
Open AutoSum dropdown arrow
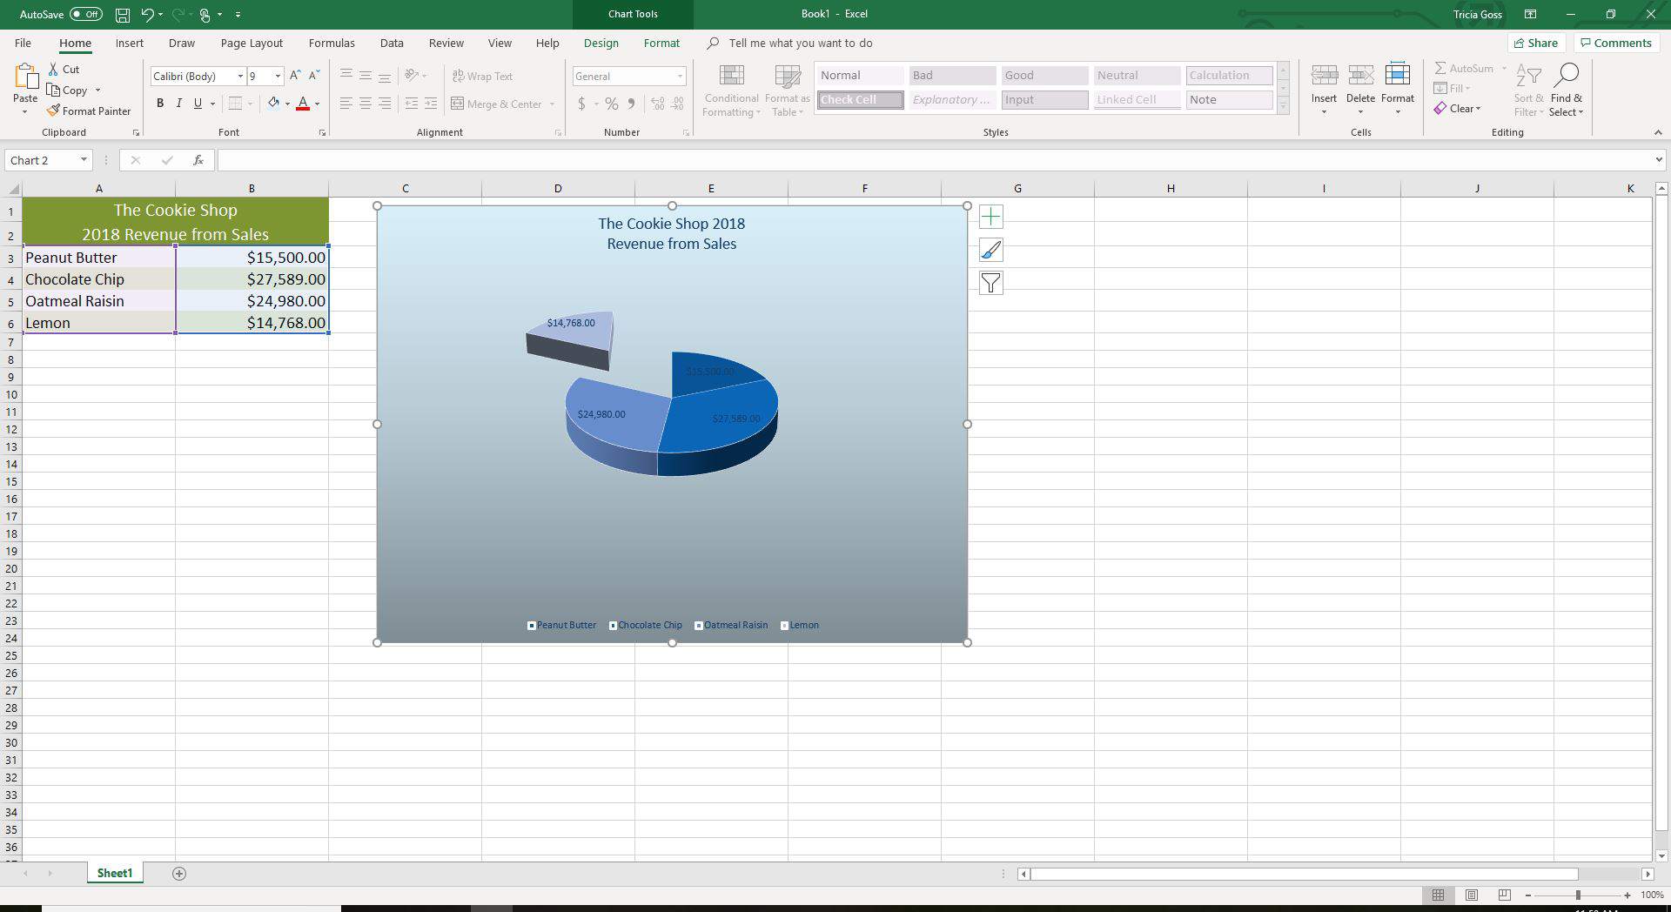click(1504, 69)
